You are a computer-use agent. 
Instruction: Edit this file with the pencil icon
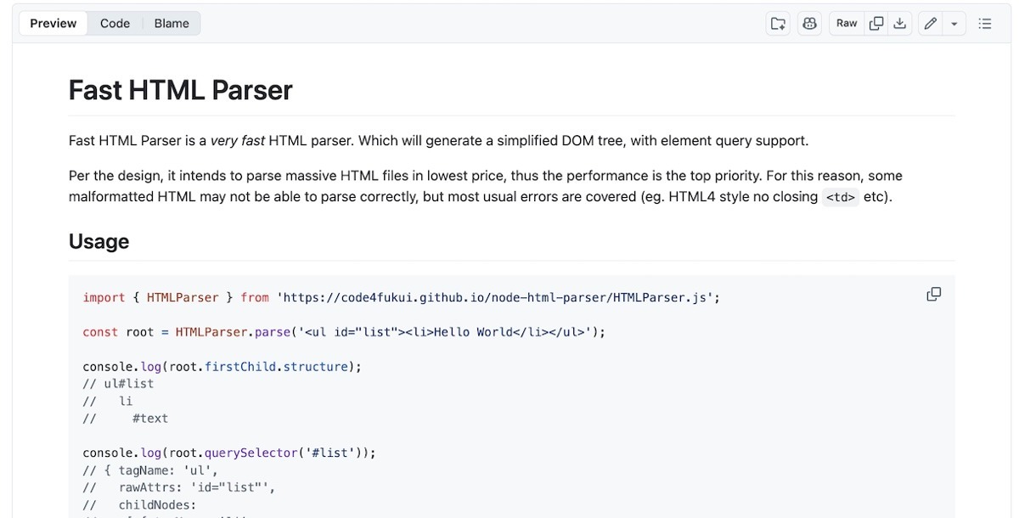931,24
